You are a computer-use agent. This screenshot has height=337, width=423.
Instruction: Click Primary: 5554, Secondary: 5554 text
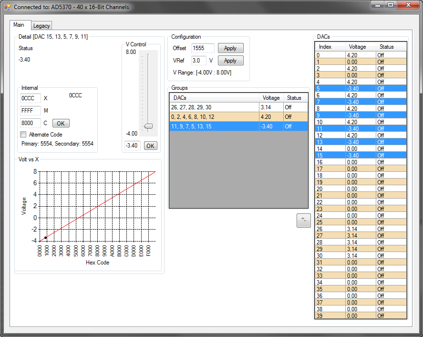coord(57,144)
